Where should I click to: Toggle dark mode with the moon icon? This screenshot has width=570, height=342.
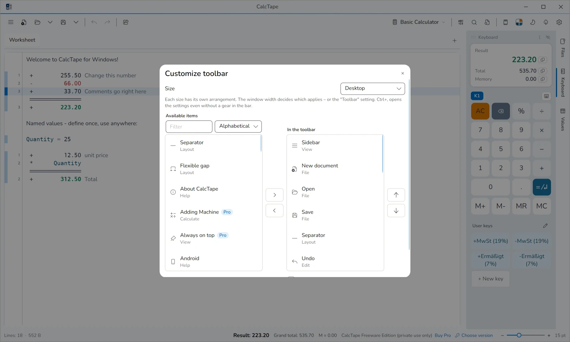[532, 22]
